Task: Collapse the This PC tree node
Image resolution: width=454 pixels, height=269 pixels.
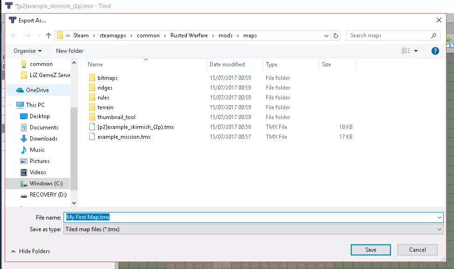Action: 10,105
